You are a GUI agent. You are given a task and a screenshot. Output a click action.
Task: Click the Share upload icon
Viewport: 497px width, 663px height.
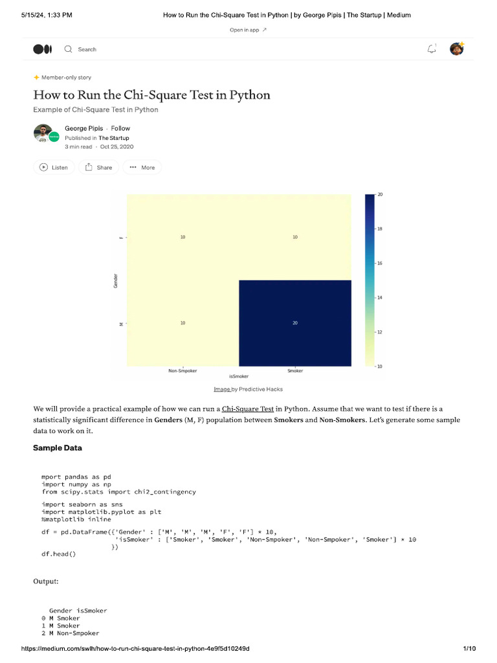pyautogui.click(x=89, y=167)
